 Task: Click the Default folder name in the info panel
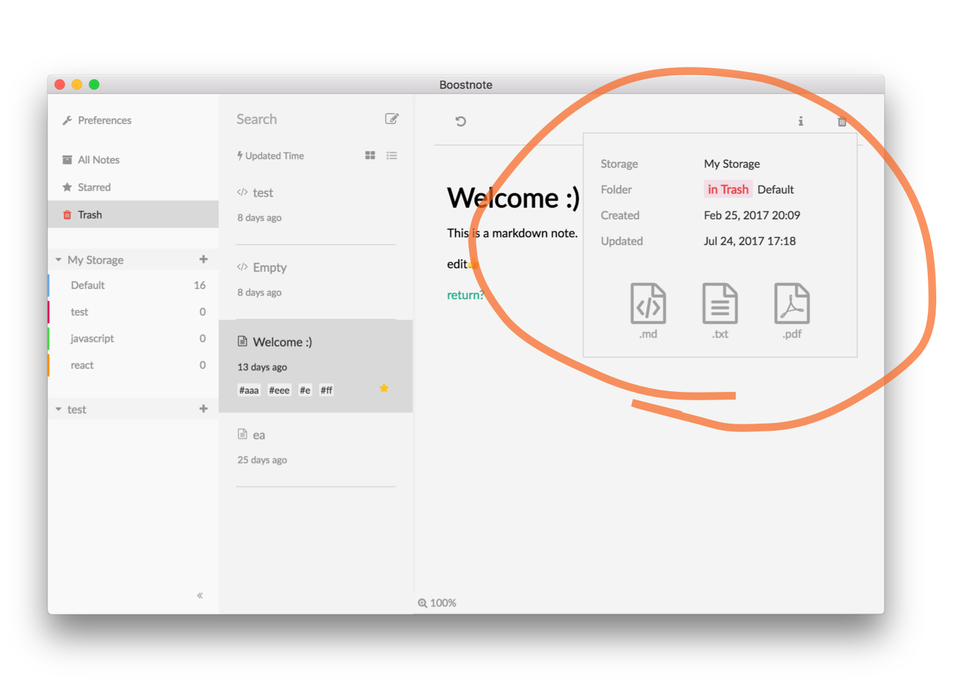pyautogui.click(x=776, y=189)
